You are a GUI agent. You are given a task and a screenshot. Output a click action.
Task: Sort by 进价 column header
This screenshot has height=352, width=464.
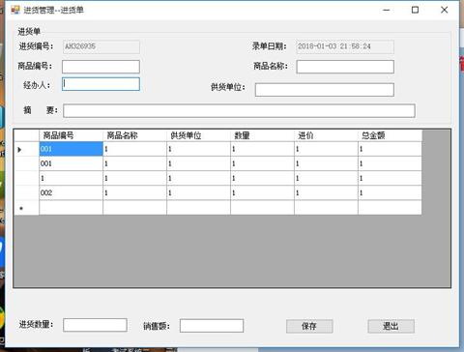(x=326, y=135)
